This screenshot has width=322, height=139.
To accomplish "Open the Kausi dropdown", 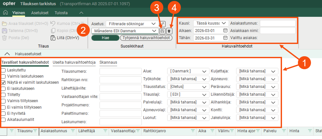I will coord(211,23).
